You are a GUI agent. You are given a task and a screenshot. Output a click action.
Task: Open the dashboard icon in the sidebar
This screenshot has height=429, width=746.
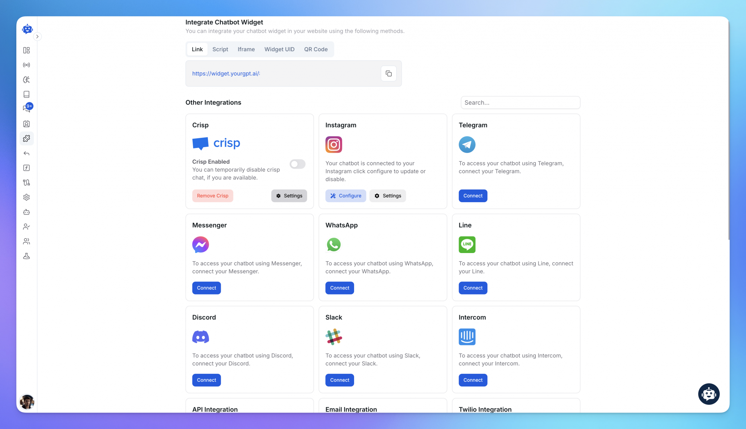tap(26, 50)
